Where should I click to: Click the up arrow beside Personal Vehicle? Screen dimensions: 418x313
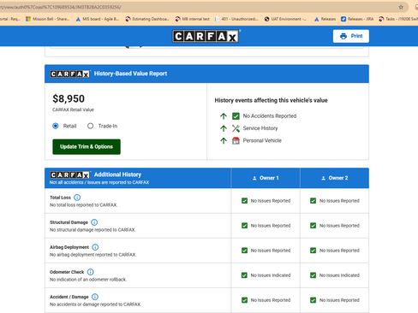pyautogui.click(x=224, y=140)
